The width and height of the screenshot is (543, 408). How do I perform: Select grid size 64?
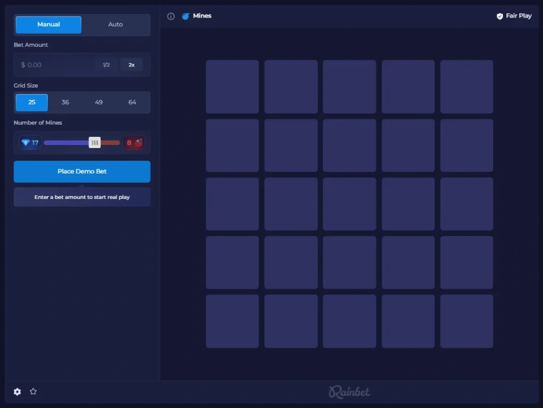(x=132, y=102)
